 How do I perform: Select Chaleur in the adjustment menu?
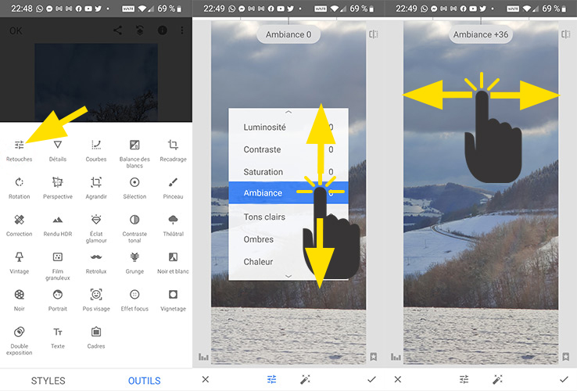coord(288,262)
